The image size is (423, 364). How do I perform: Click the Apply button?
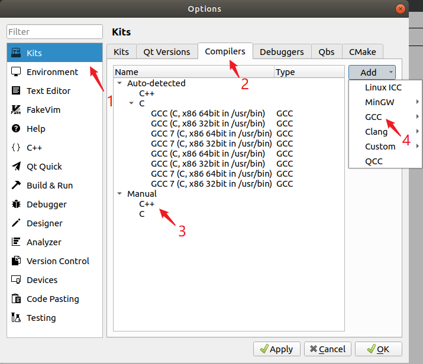tap(276, 349)
